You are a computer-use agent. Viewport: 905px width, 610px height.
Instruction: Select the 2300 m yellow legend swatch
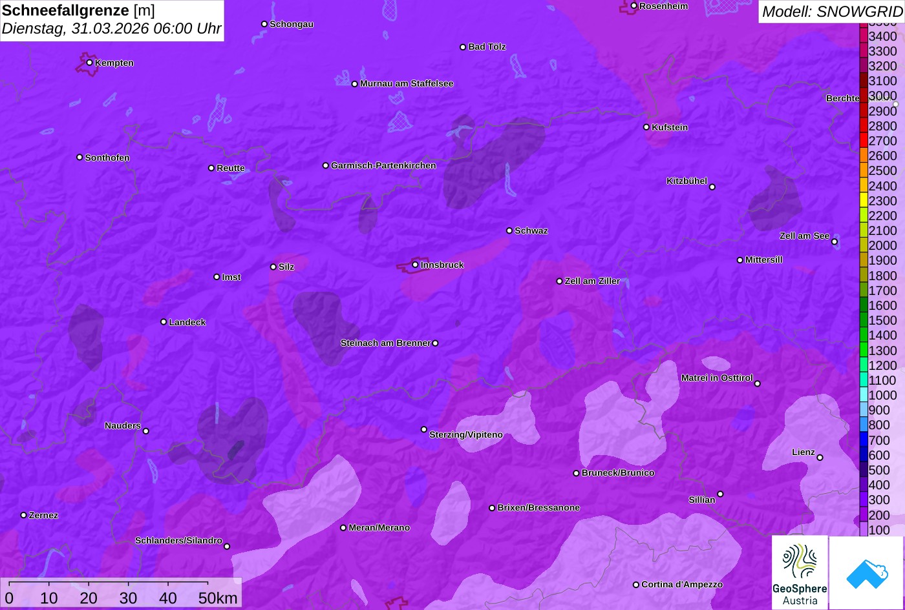coord(864,201)
